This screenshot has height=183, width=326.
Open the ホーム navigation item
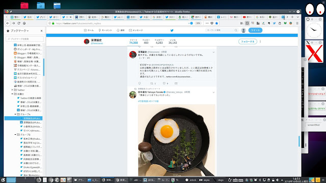89,30
